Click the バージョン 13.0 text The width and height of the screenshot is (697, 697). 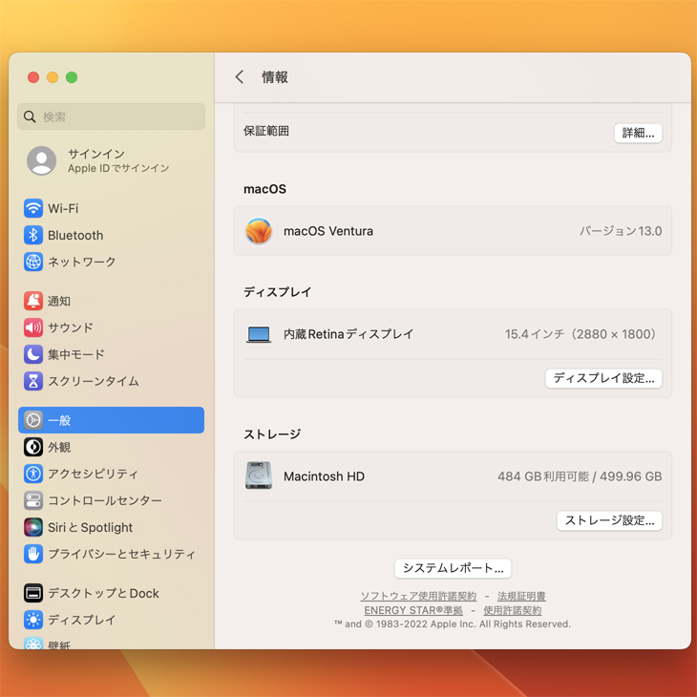tap(621, 231)
